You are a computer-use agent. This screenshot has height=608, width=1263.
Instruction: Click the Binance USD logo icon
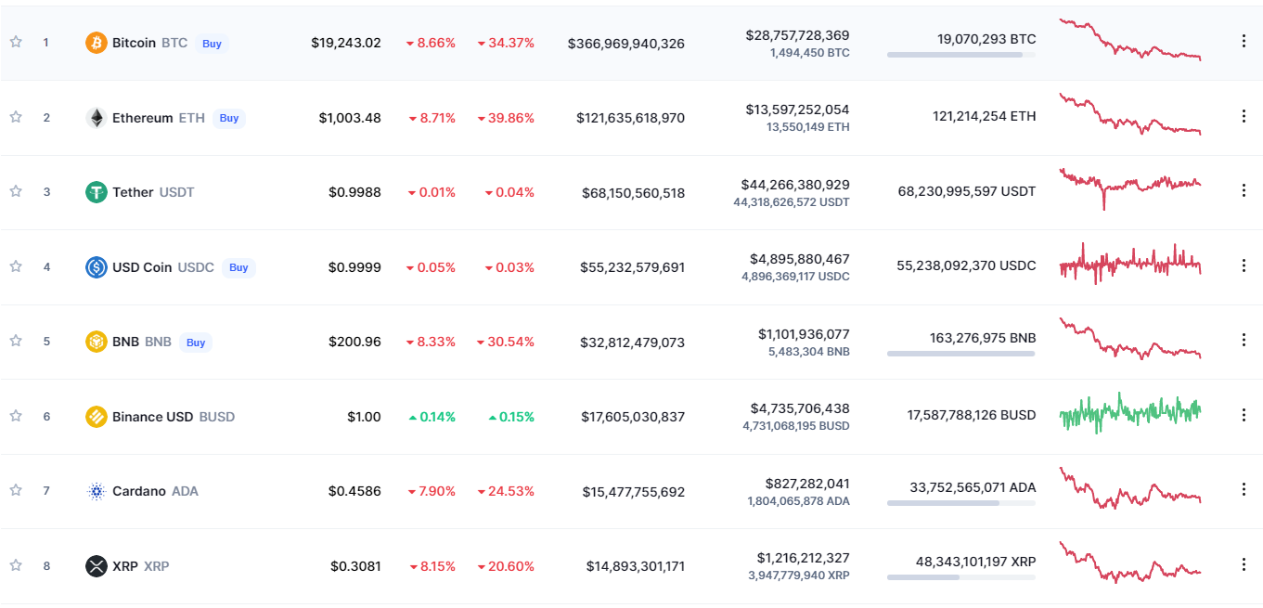click(x=97, y=417)
